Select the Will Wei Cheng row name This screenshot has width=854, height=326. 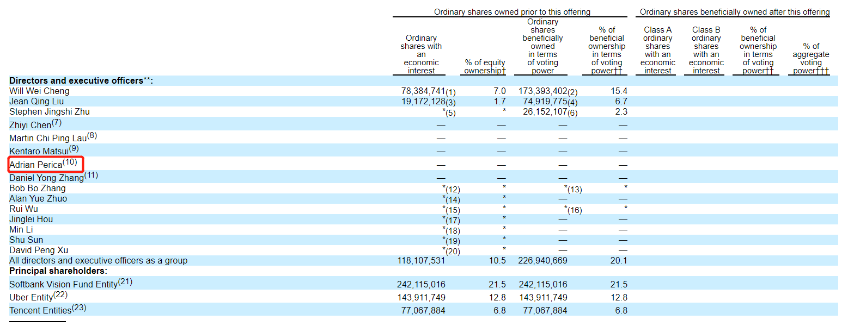pos(39,91)
